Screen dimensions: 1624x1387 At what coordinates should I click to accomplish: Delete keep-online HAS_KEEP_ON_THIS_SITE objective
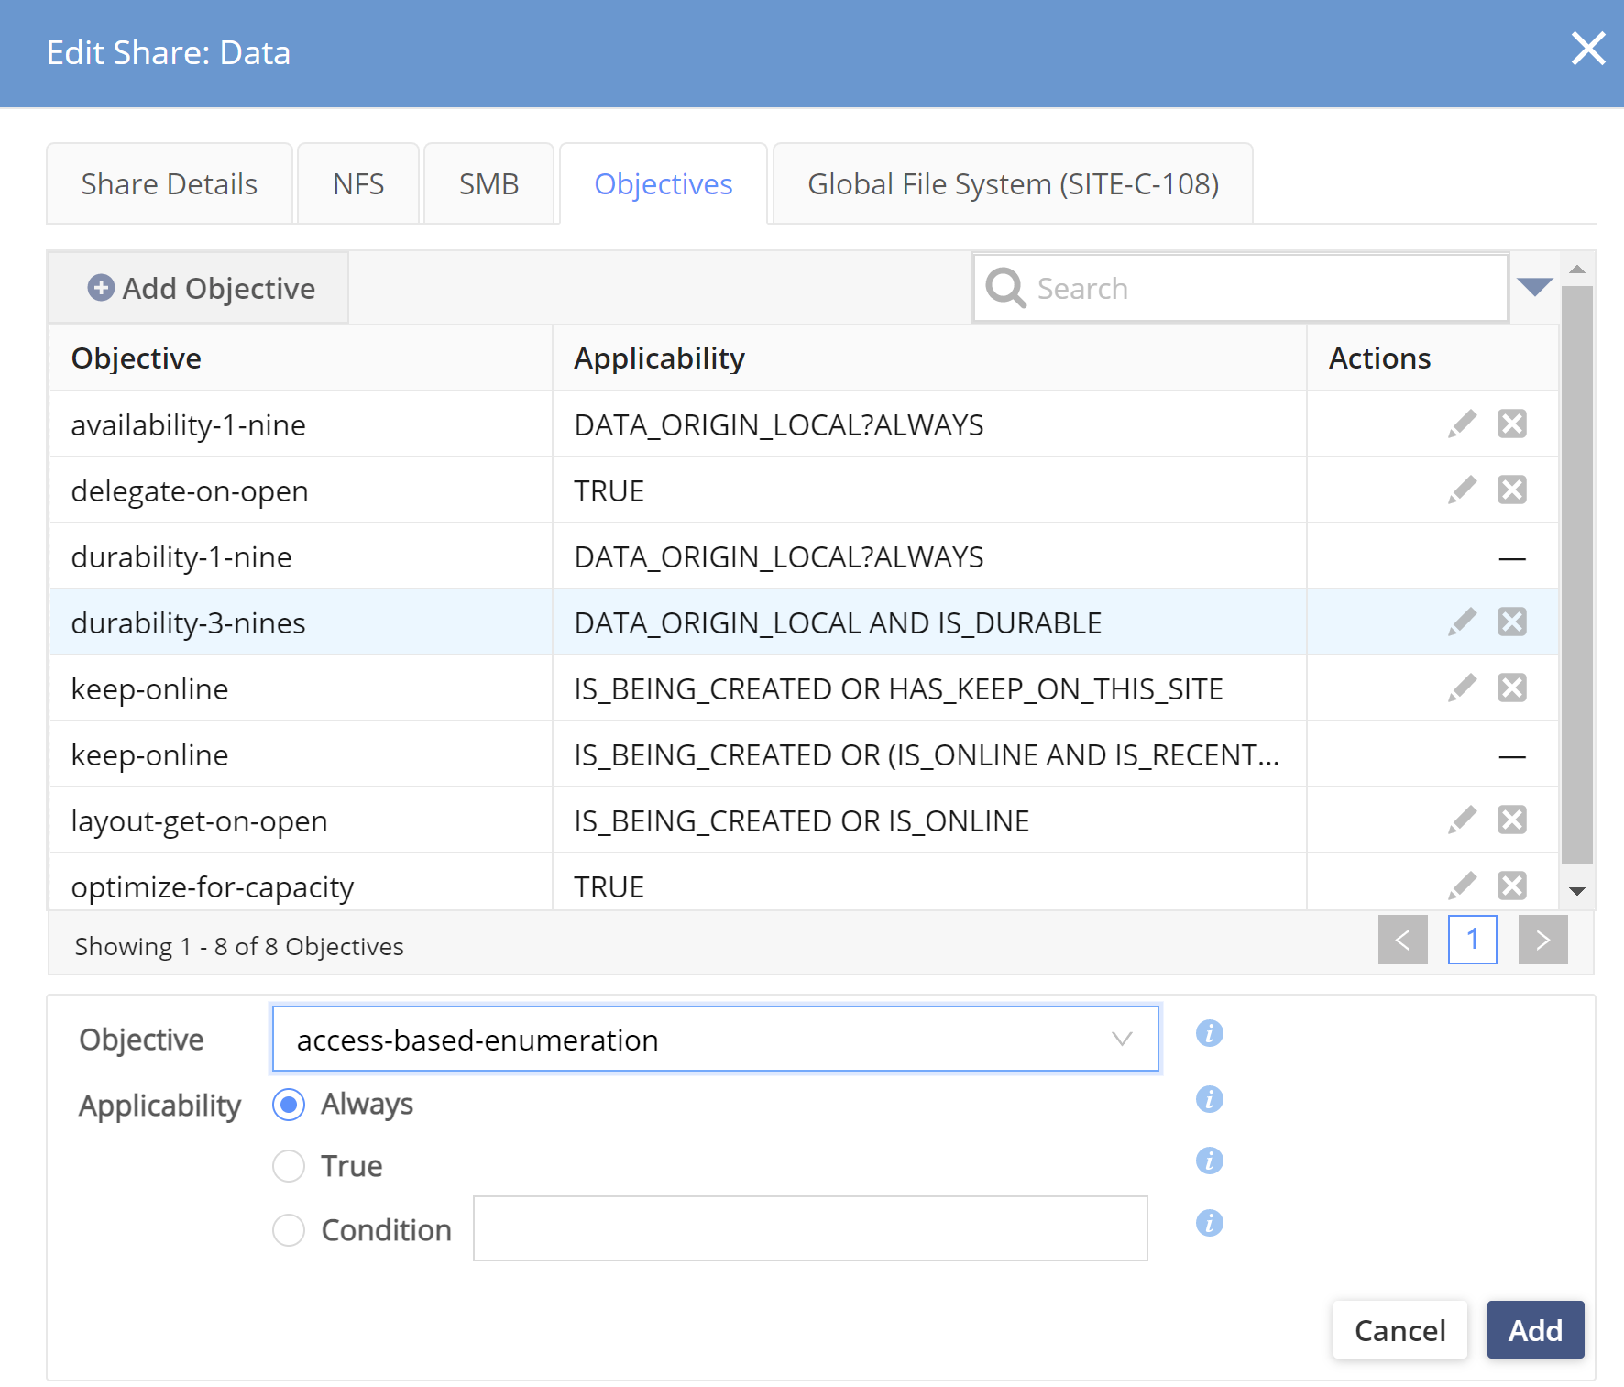pyautogui.click(x=1512, y=688)
